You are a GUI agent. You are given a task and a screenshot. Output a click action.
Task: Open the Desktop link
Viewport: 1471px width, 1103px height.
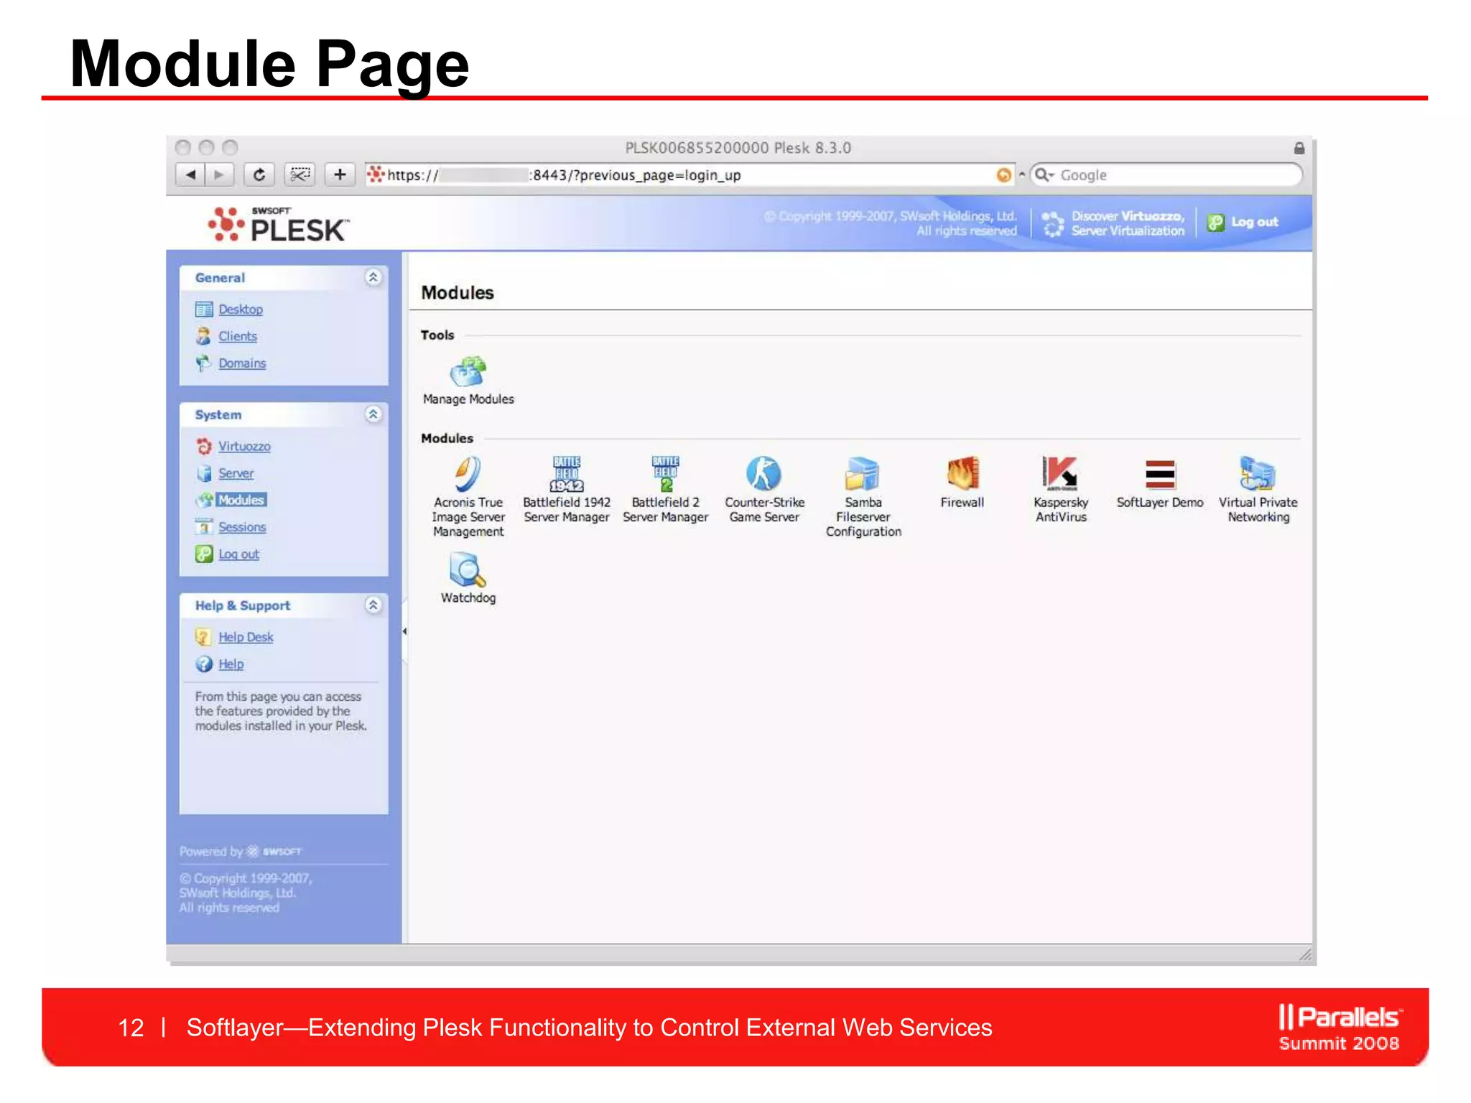pos(241,310)
